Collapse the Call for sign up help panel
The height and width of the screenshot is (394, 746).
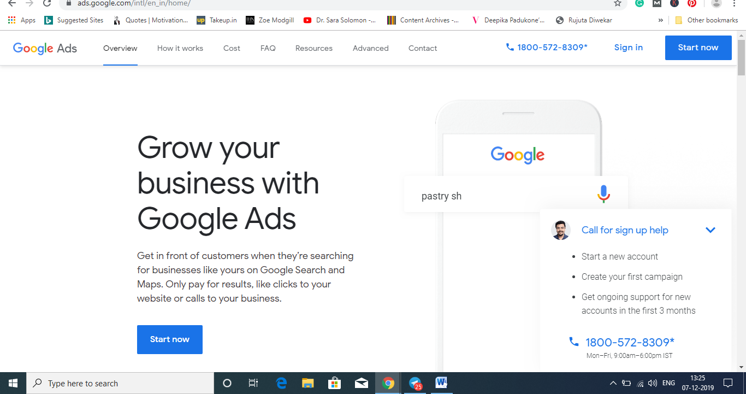pyautogui.click(x=711, y=230)
